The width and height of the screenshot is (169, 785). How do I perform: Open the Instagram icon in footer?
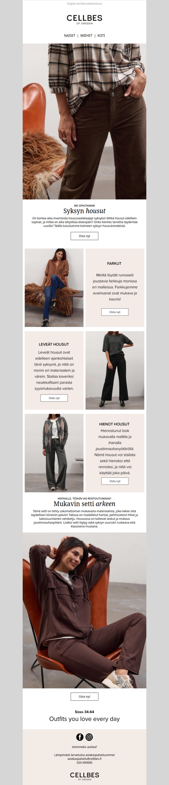[x=89, y=737]
